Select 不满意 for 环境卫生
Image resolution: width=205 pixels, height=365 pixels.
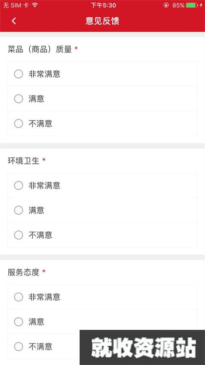tap(102, 235)
